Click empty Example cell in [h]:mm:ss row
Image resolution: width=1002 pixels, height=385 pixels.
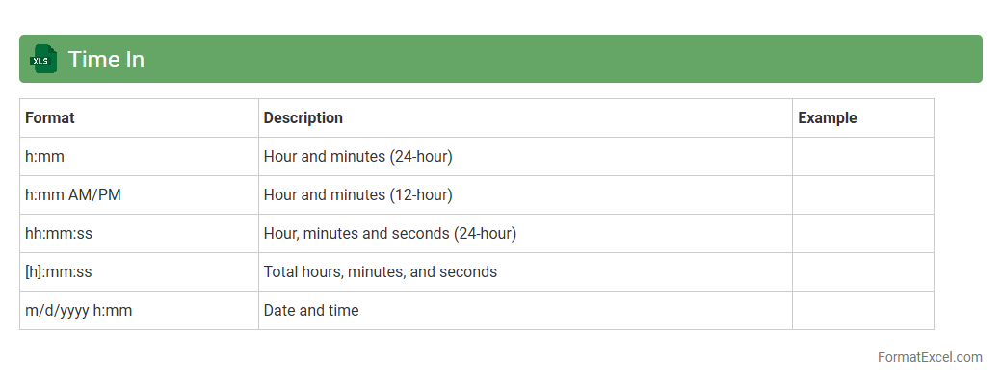862,272
